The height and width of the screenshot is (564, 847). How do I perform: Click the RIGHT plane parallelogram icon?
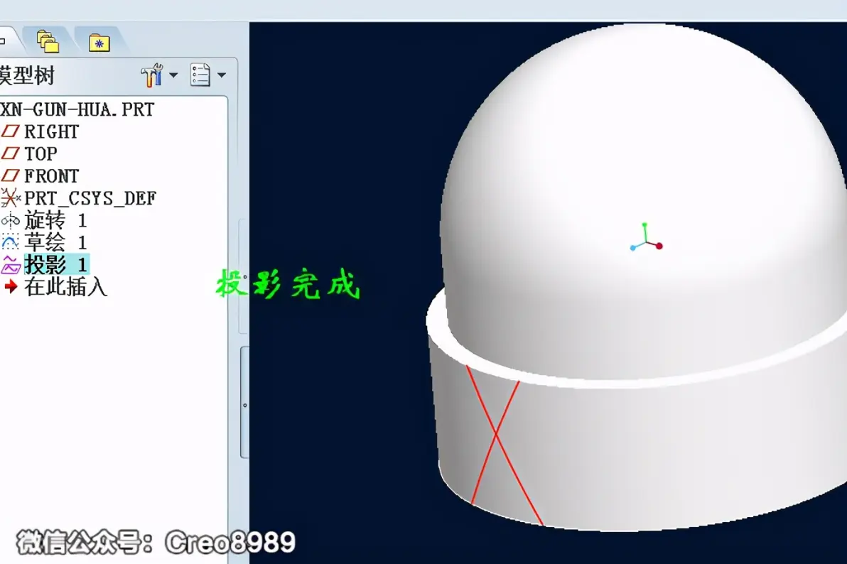coord(10,131)
